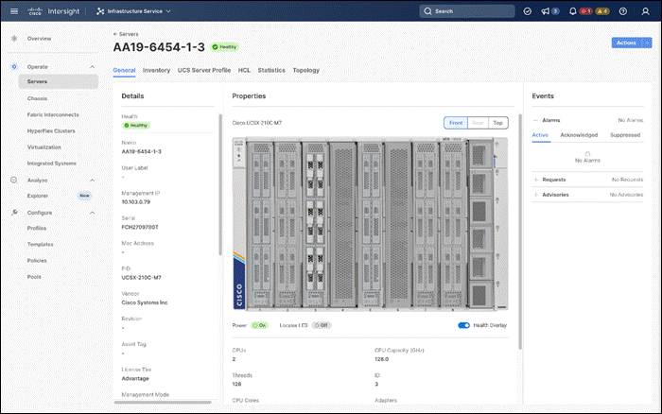The height and width of the screenshot is (414, 662).
Task: Collapse the Alarms section
Action: coord(536,120)
